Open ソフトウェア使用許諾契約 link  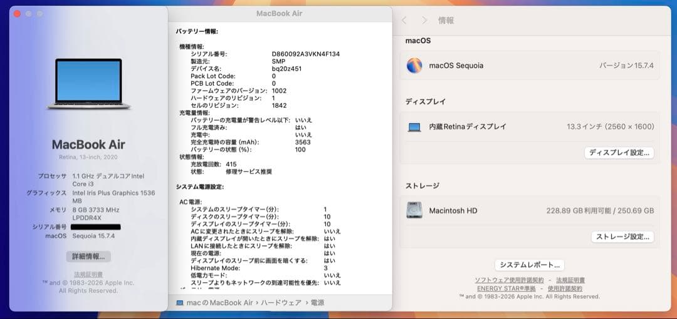click(509, 280)
